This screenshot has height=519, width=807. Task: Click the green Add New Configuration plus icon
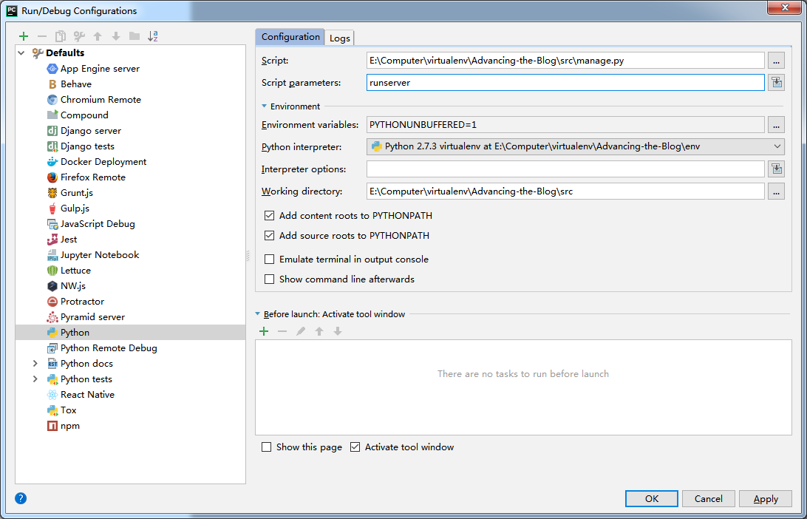pos(23,36)
